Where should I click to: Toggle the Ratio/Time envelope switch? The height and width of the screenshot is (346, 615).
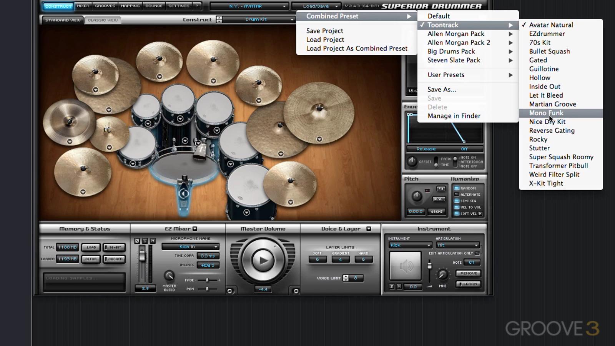click(436, 161)
